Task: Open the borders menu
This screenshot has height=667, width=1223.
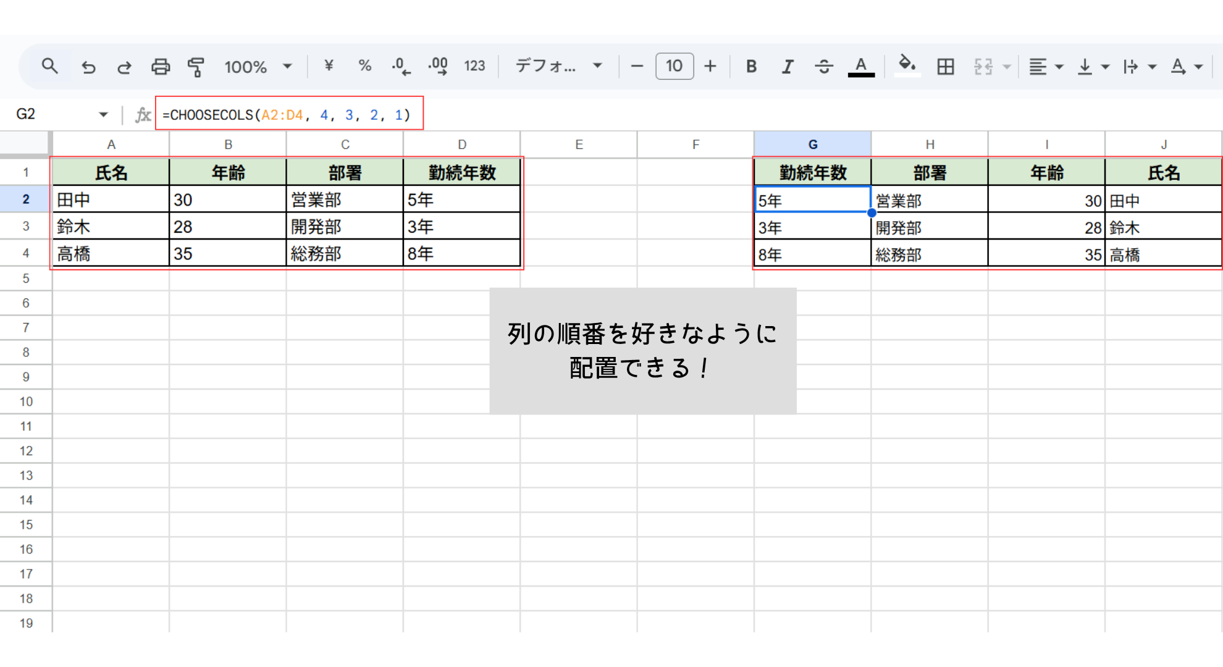Action: point(946,66)
